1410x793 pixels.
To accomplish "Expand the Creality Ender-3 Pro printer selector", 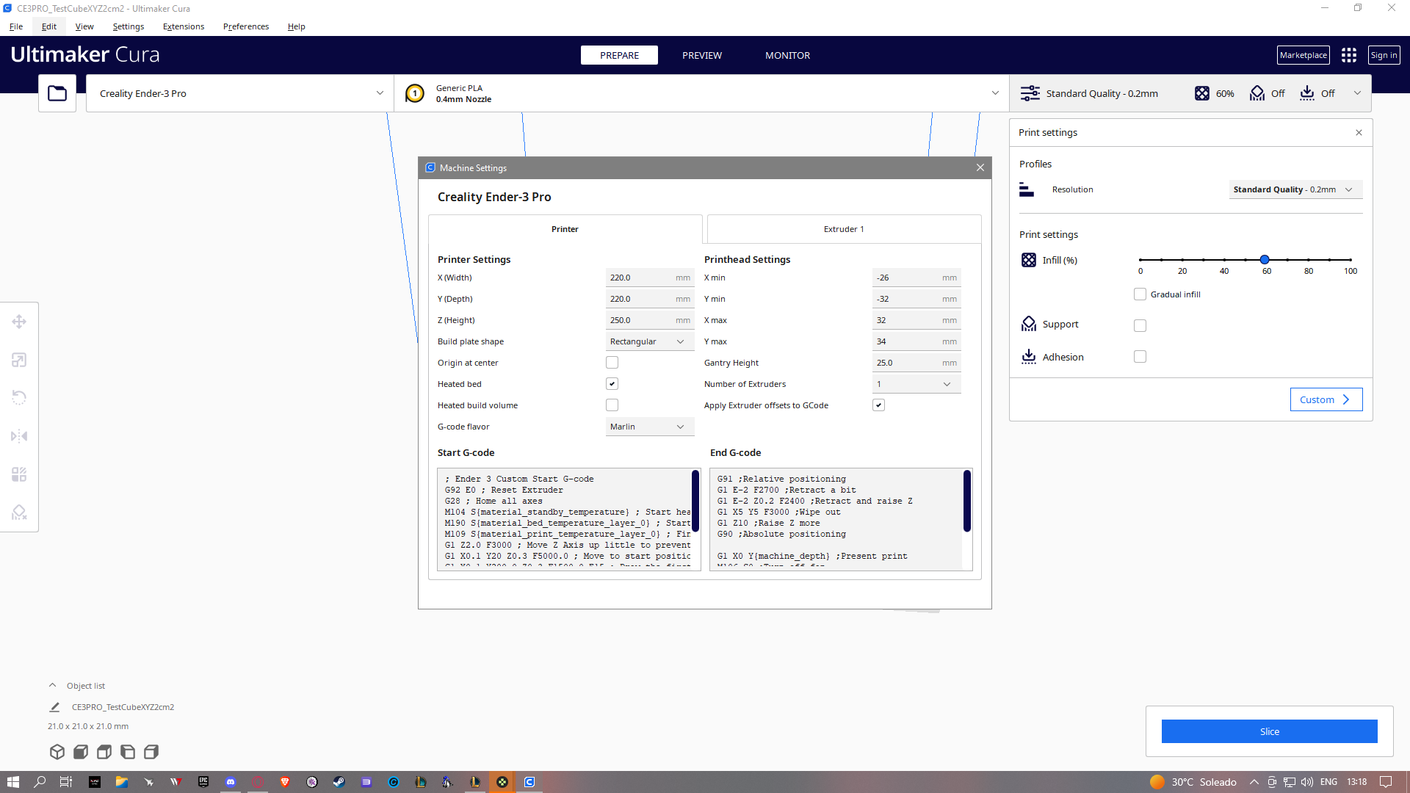I will click(x=240, y=93).
